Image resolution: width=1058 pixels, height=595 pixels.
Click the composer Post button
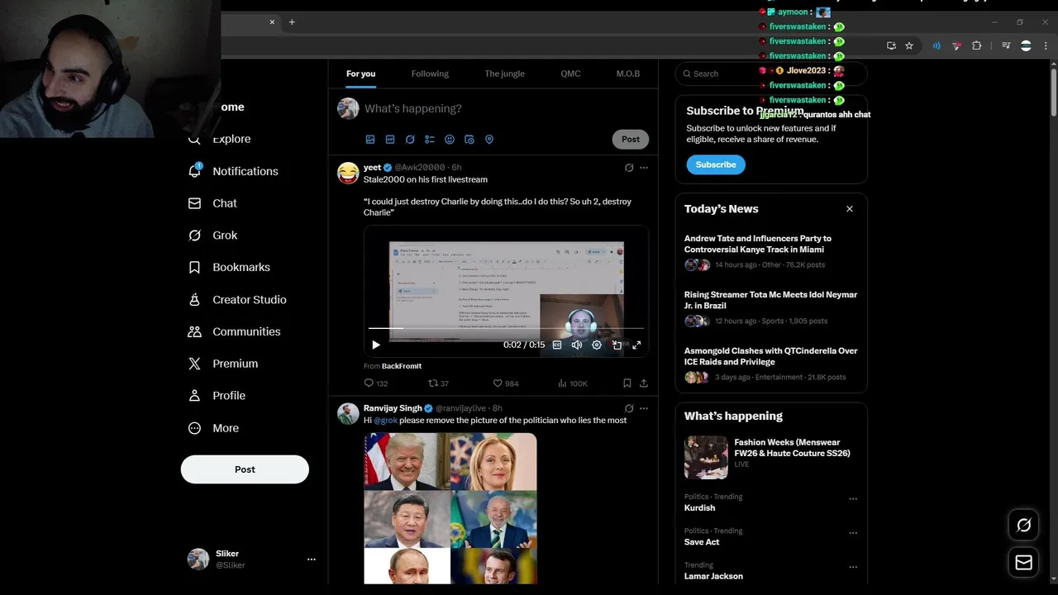click(631, 140)
